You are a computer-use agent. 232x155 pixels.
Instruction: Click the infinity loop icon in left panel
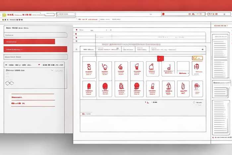point(10,83)
